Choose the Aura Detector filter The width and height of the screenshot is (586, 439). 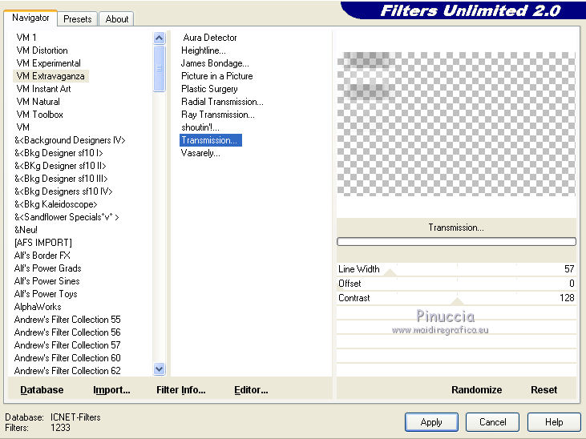pyautogui.click(x=210, y=38)
